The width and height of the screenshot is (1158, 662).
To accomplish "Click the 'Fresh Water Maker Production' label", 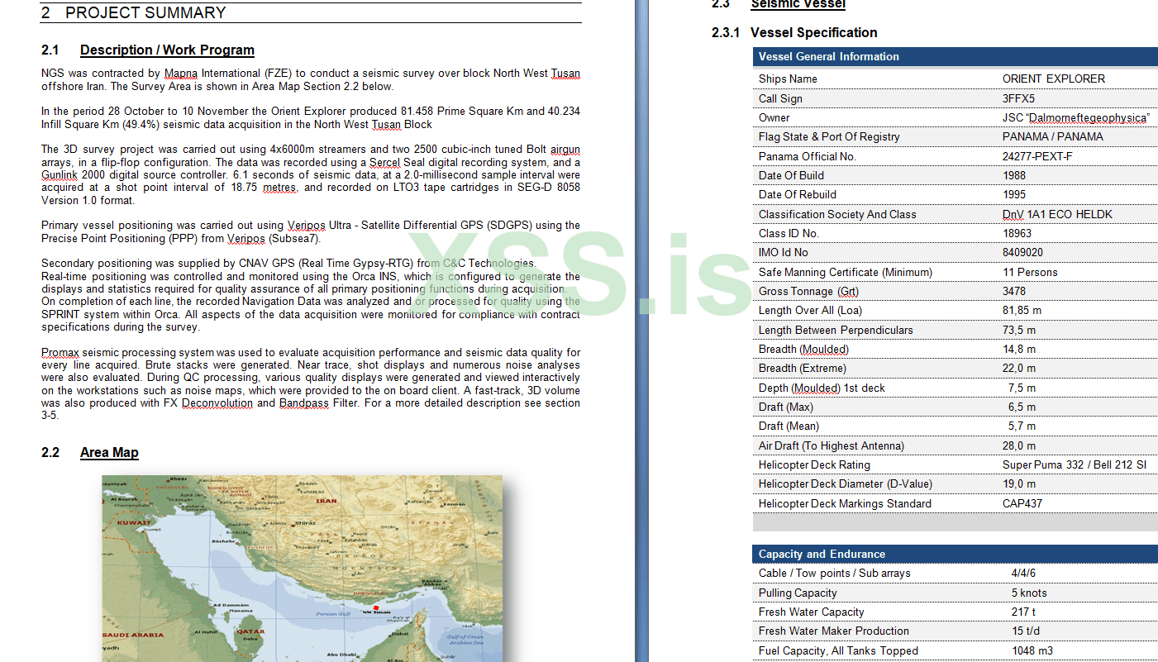I will (834, 631).
